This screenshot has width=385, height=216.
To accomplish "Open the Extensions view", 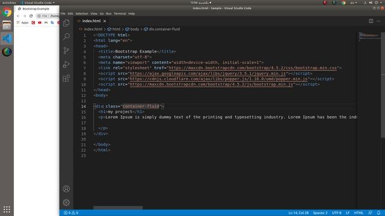I will (x=66, y=78).
